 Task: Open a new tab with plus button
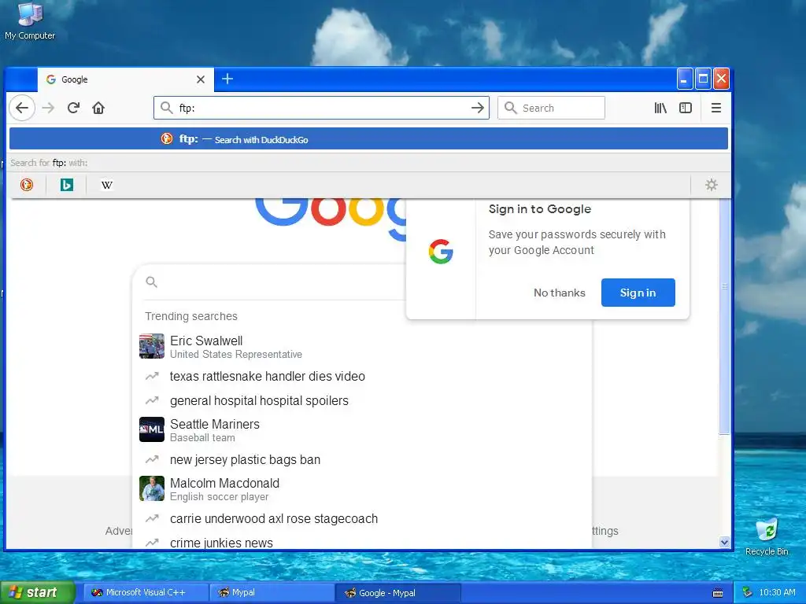tap(227, 79)
